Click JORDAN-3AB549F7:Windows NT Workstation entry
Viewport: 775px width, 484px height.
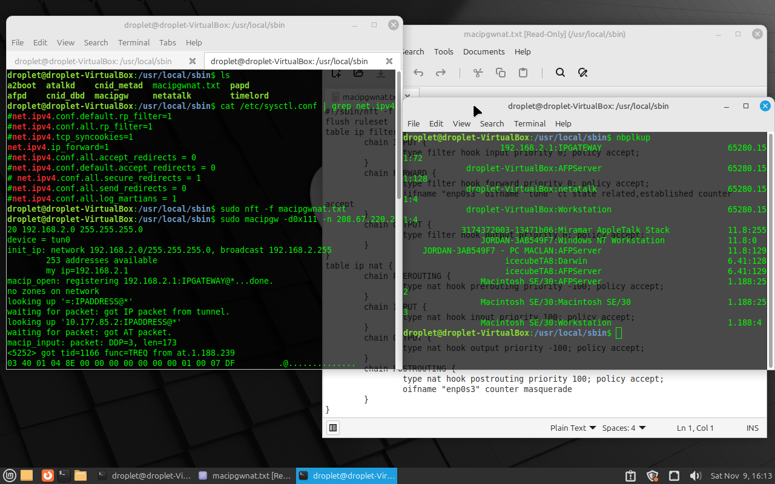pyautogui.click(x=573, y=240)
